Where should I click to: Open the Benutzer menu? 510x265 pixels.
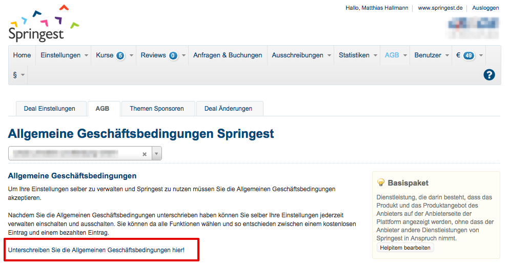point(427,55)
